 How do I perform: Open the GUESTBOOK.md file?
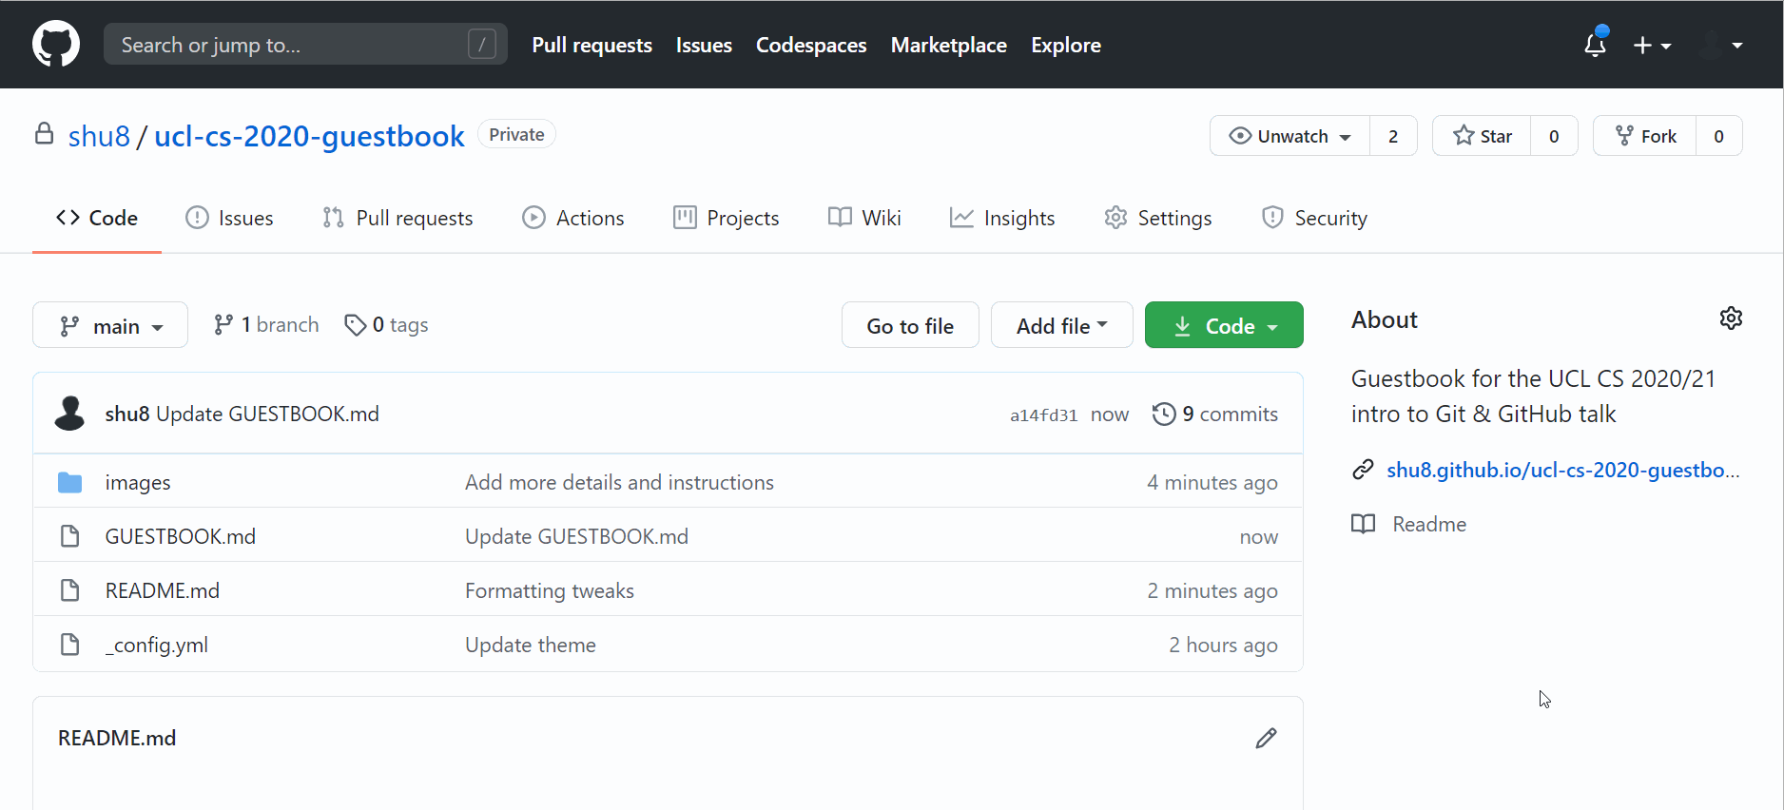point(180,536)
